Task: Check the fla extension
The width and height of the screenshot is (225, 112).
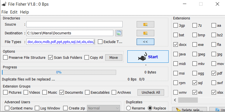Action: pos(214,44)
